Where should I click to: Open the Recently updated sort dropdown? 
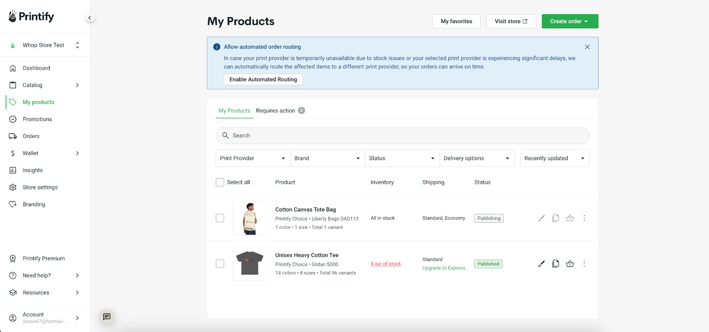tap(555, 158)
